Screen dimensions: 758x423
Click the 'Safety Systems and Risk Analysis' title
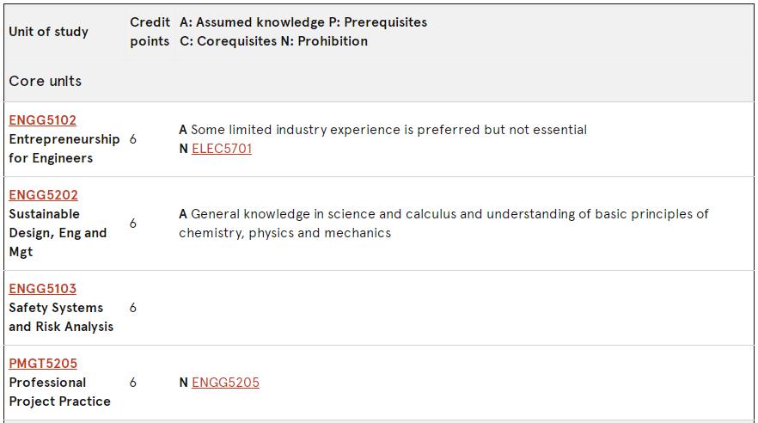(x=61, y=317)
